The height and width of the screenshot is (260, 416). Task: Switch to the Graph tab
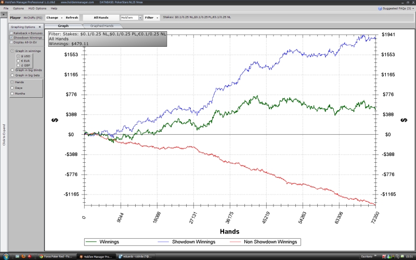(63, 26)
